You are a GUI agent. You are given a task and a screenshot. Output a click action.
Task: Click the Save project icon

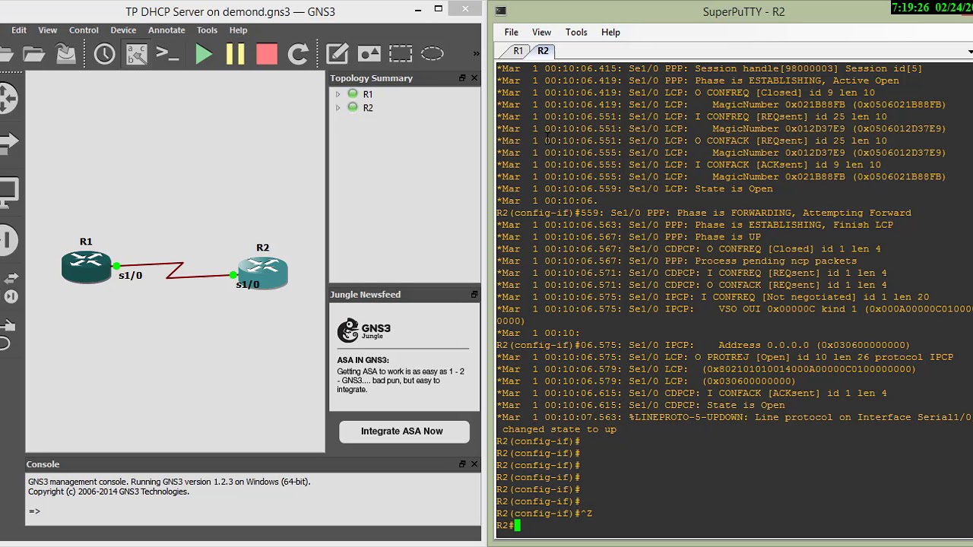[66, 54]
